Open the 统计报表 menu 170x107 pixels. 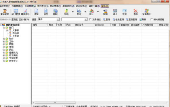tap(81, 6)
